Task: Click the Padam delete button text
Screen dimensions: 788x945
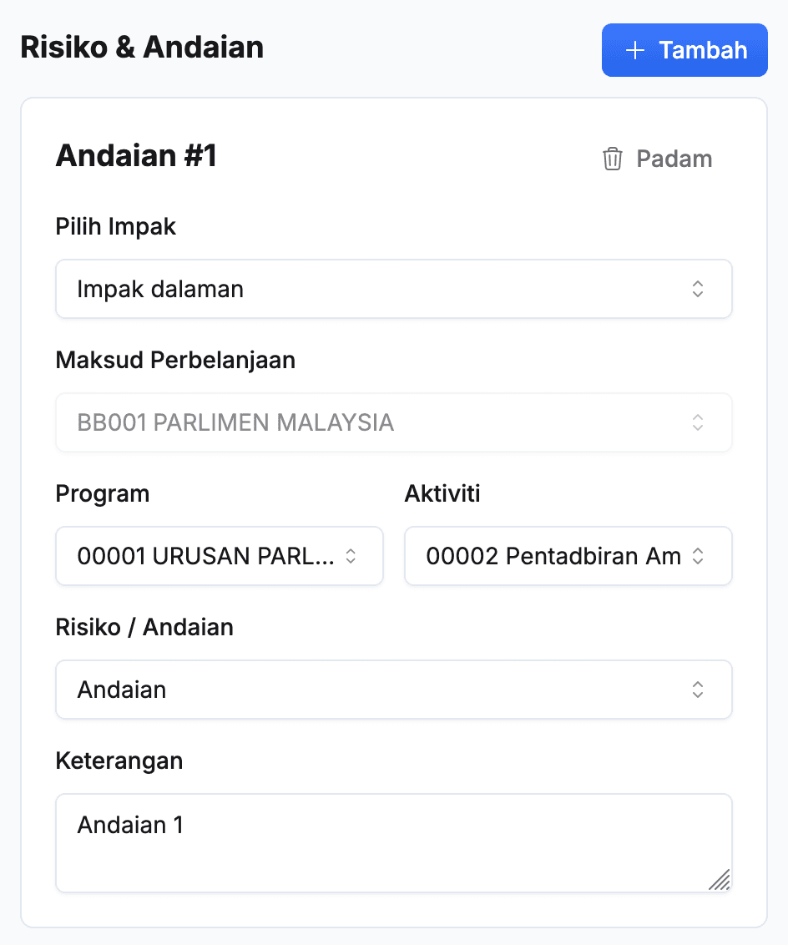Action: [674, 159]
